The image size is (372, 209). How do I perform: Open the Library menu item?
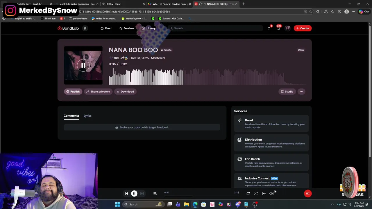[x=149, y=28]
